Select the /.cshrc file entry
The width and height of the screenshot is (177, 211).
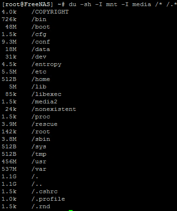coord(44,192)
